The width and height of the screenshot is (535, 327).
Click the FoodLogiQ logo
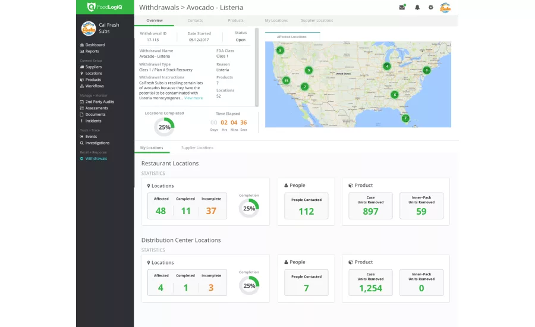pos(105,7)
